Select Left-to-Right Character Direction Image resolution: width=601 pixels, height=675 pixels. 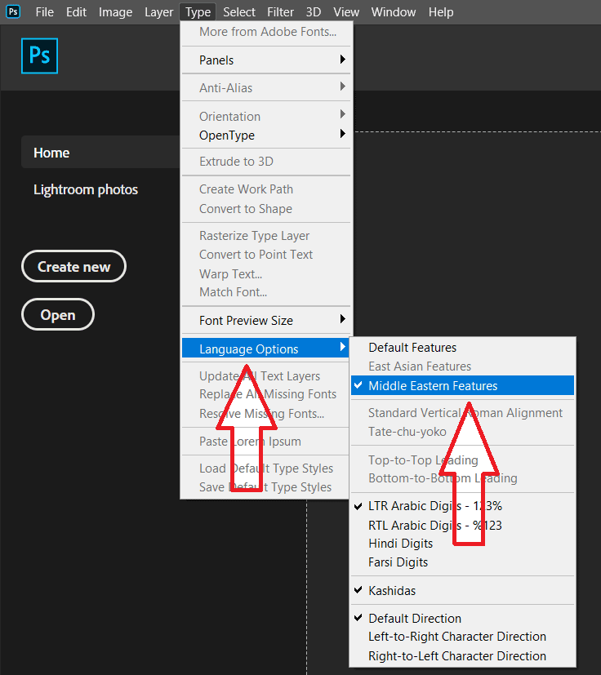coord(463,637)
